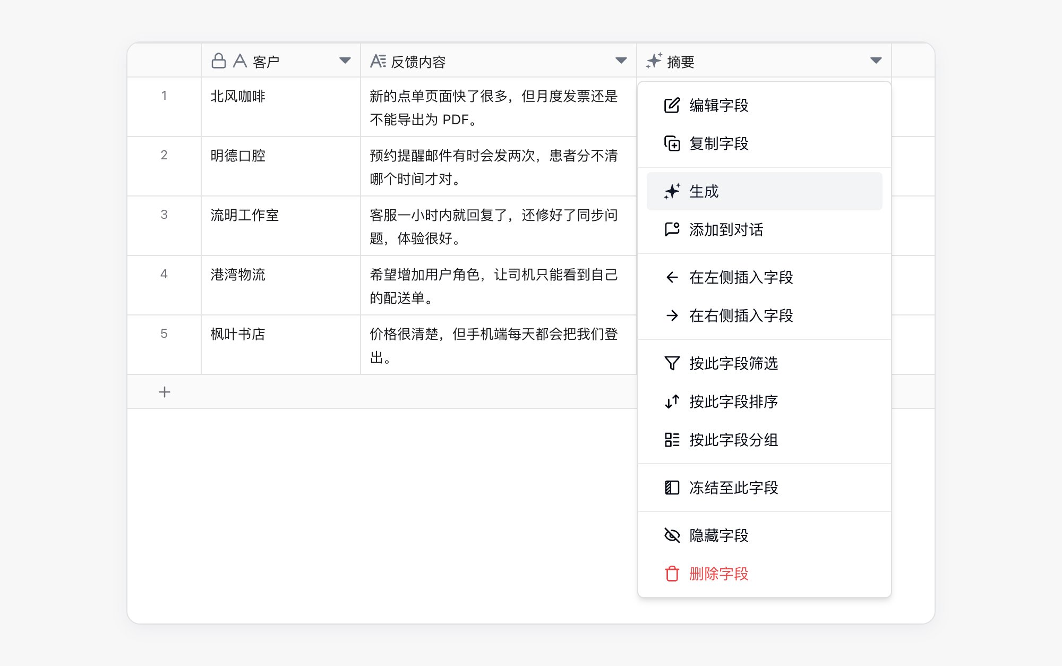Click feedback cell about 客服一小时内就回复
Viewport: 1062px width, 666px height.
[499, 226]
